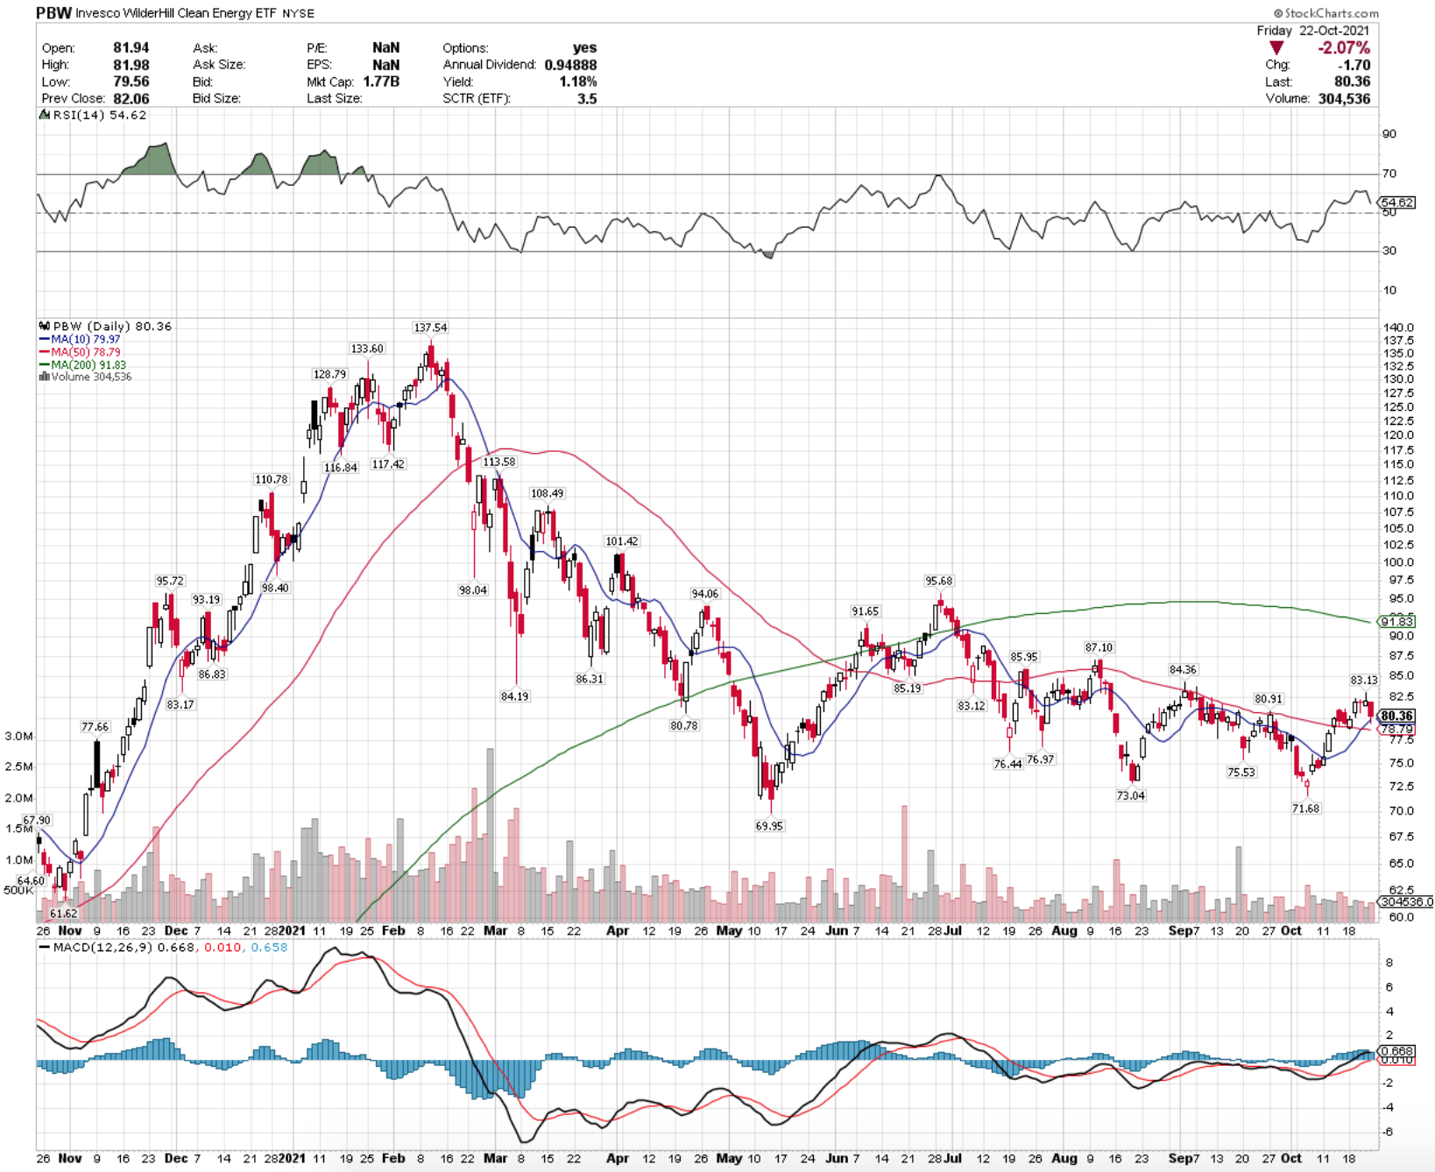
Task: Click the volume bars icon in legend
Action: pos(44,377)
